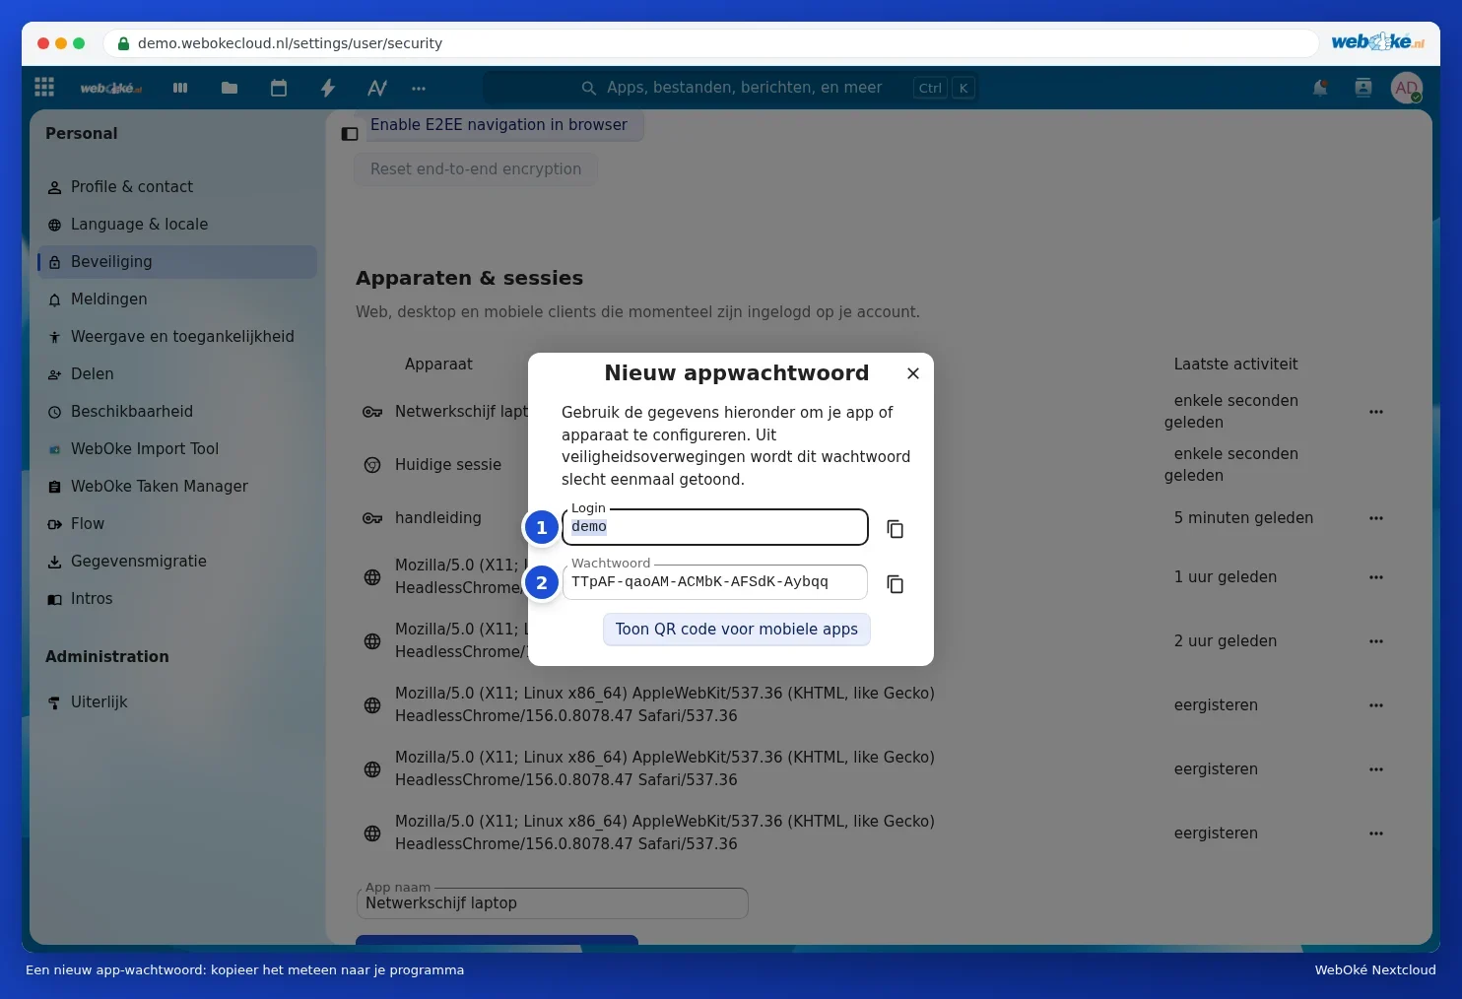Open Gegevensmigratie settings
Viewport: 1462px width, 999px height.
coord(177,562)
